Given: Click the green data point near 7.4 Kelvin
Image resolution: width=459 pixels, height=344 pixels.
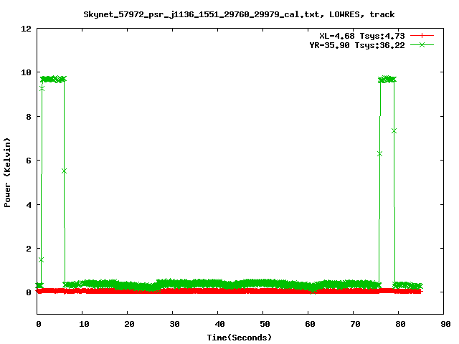Looking at the screenshot, I should 394,130.
